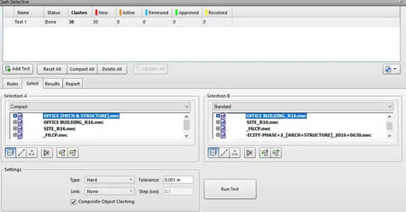The image size is (406, 212).
Task: Click the Delete All button
Action: click(112, 69)
